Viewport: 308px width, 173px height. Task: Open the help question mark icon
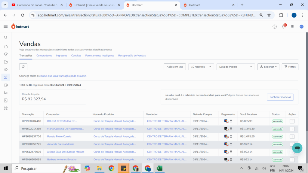[x=275, y=27]
